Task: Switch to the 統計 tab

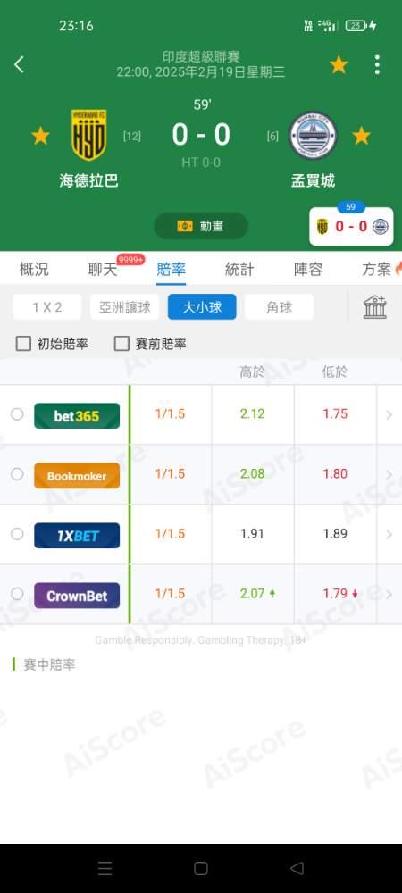Action: coord(239,270)
